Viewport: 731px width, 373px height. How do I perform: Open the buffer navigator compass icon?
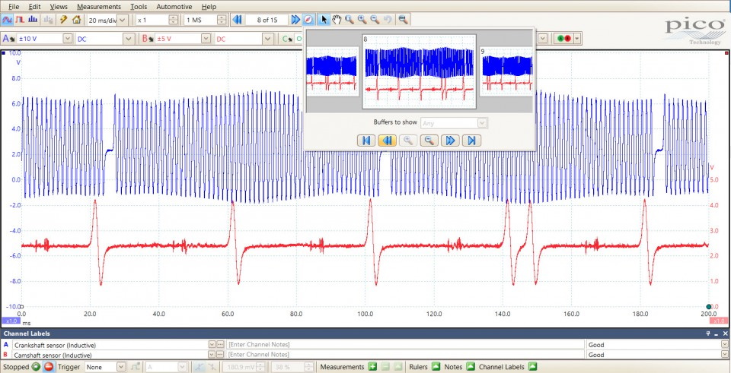(x=308, y=19)
